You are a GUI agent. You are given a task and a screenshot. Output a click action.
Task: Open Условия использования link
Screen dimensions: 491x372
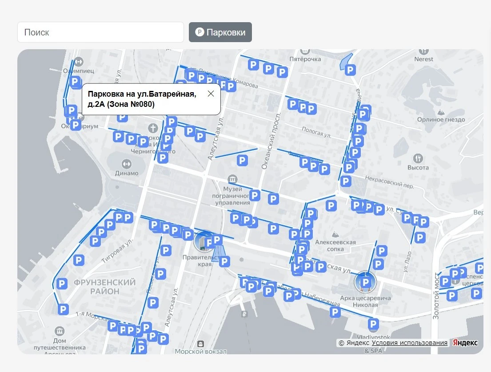tap(409, 343)
